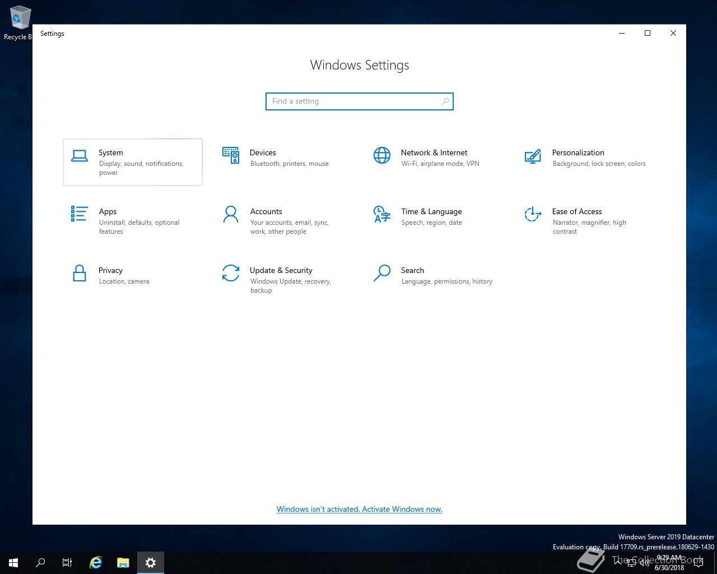
Task: Open Ease of Access dashed-clock icon
Action: [x=533, y=214]
